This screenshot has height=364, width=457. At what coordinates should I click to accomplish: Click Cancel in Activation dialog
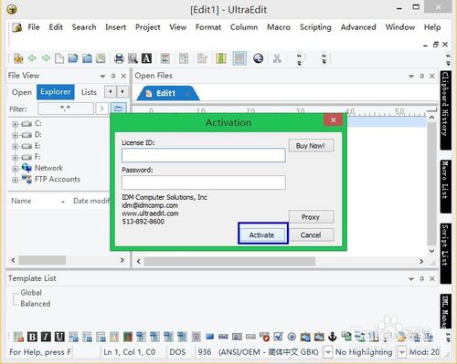tap(311, 234)
